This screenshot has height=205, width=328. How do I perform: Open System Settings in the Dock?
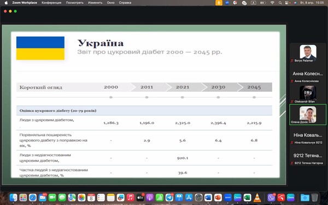[198, 197]
